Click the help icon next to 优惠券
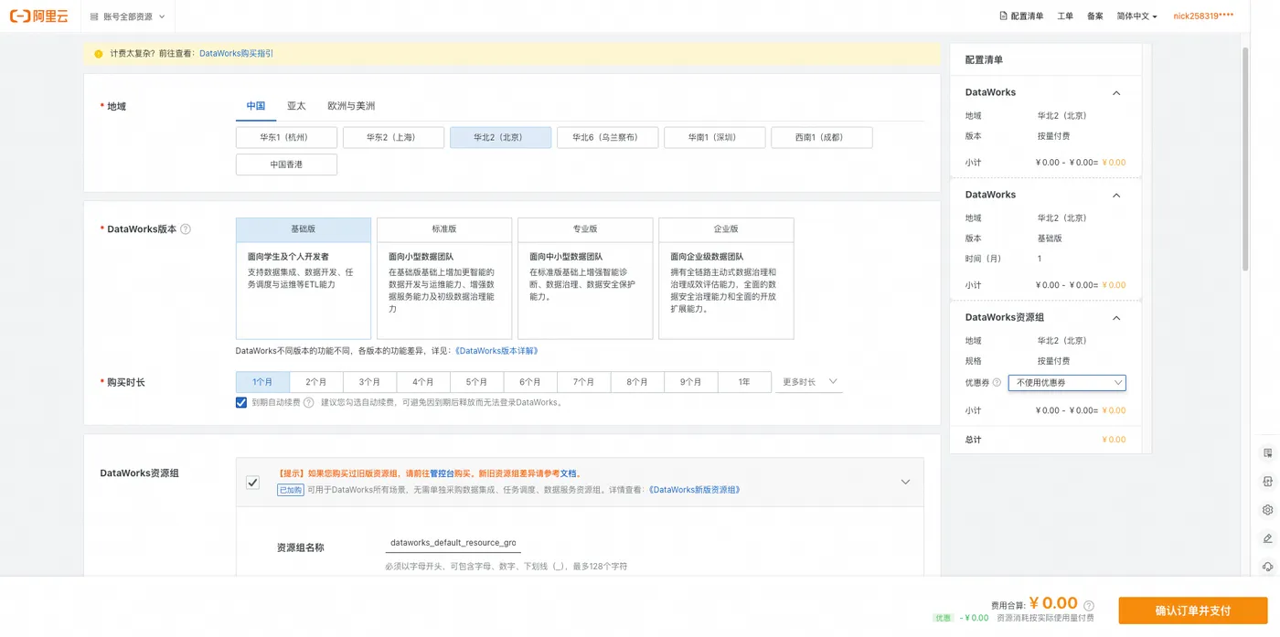The width and height of the screenshot is (1280, 637). 997,383
